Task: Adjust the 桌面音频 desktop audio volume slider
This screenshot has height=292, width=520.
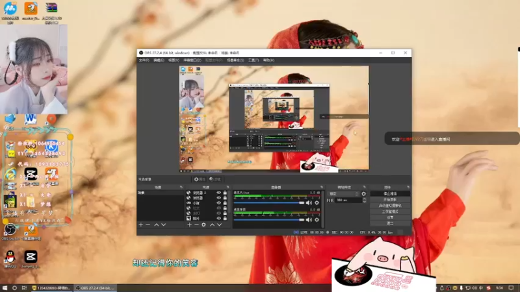Action: (x=269, y=219)
